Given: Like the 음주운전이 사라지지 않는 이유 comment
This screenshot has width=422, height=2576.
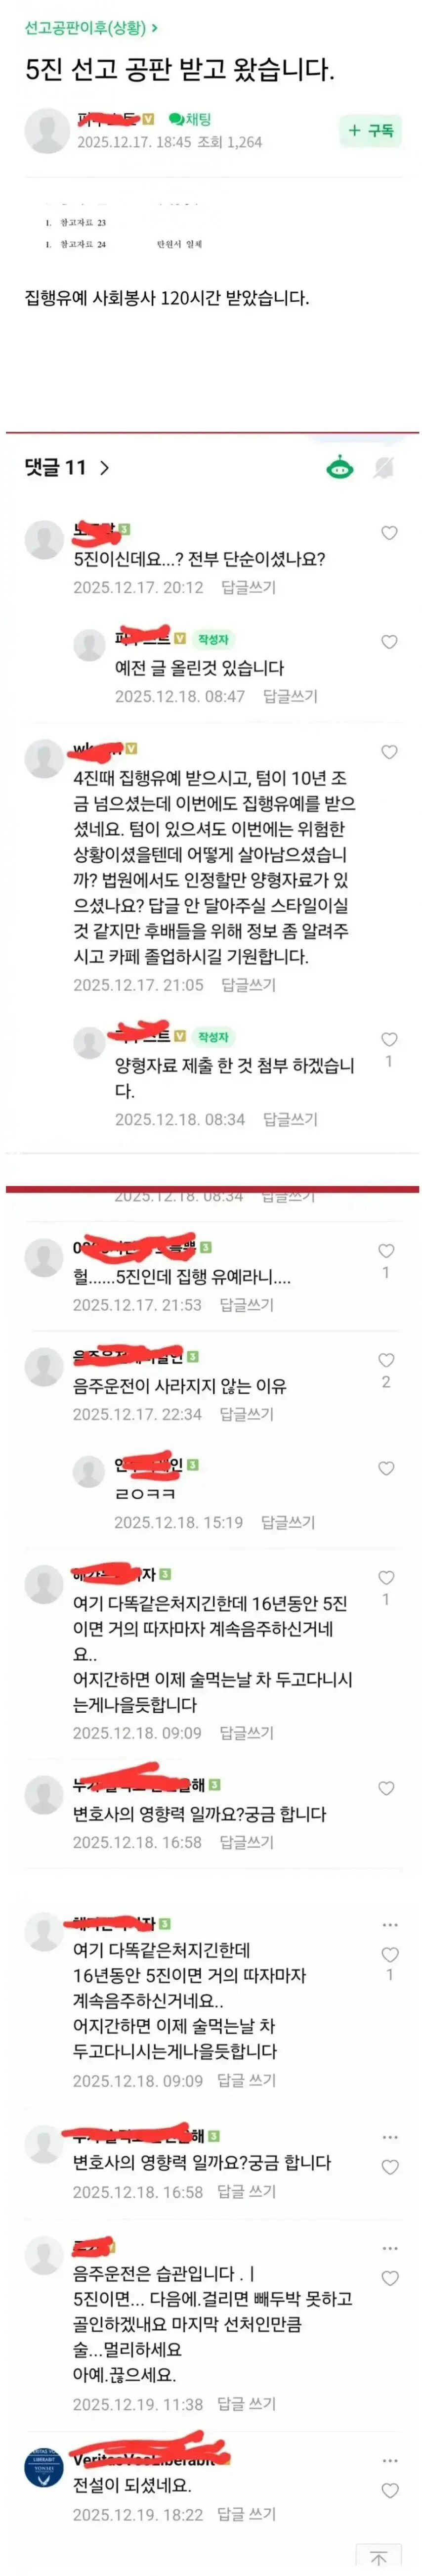Looking at the screenshot, I should pyautogui.click(x=387, y=1360).
